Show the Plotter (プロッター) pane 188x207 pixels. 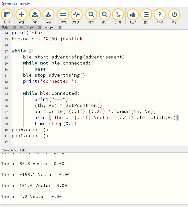point(76,16)
